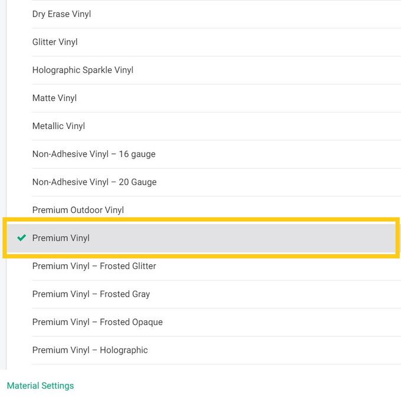The image size is (401, 401).
Task: Pick Premium Vinyl – Frosted Gray
Action: [91, 294]
